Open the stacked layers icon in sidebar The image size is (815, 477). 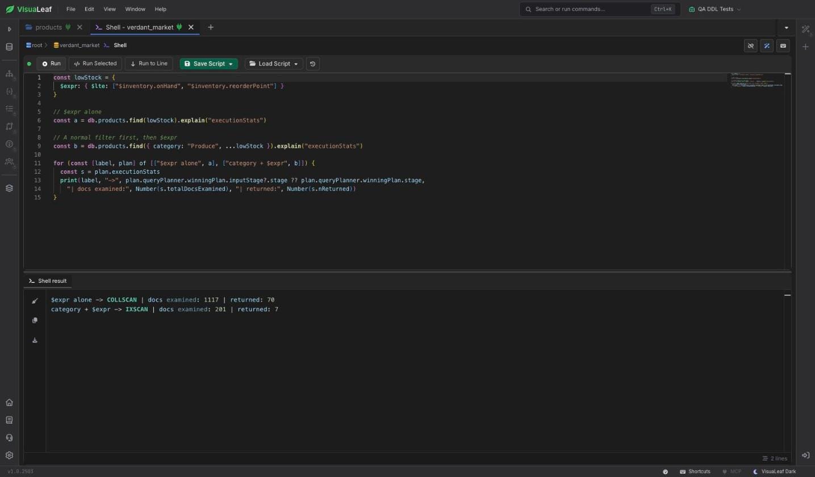(9, 189)
